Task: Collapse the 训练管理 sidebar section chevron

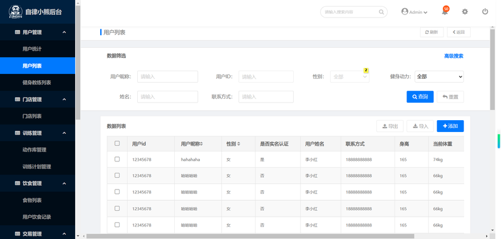Action: click(65, 133)
